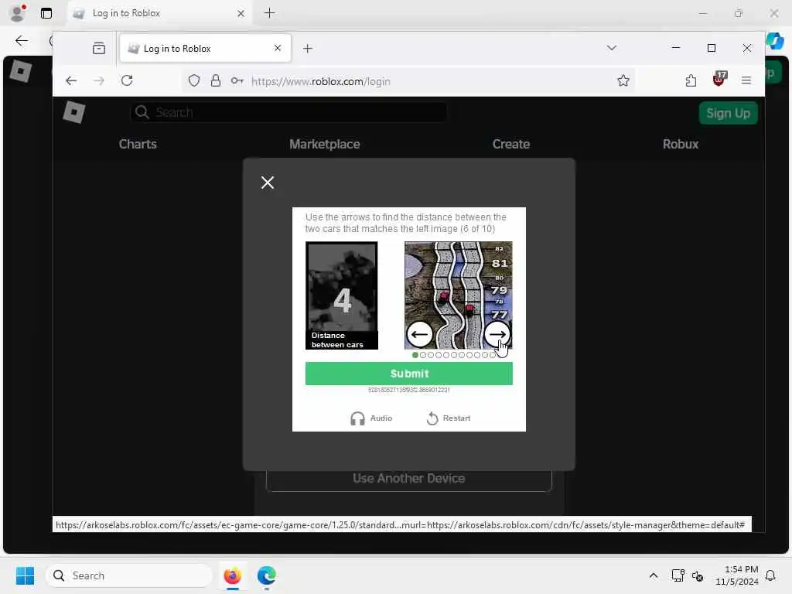Open network status tray icon
Image resolution: width=792 pixels, height=594 pixels.
click(678, 575)
